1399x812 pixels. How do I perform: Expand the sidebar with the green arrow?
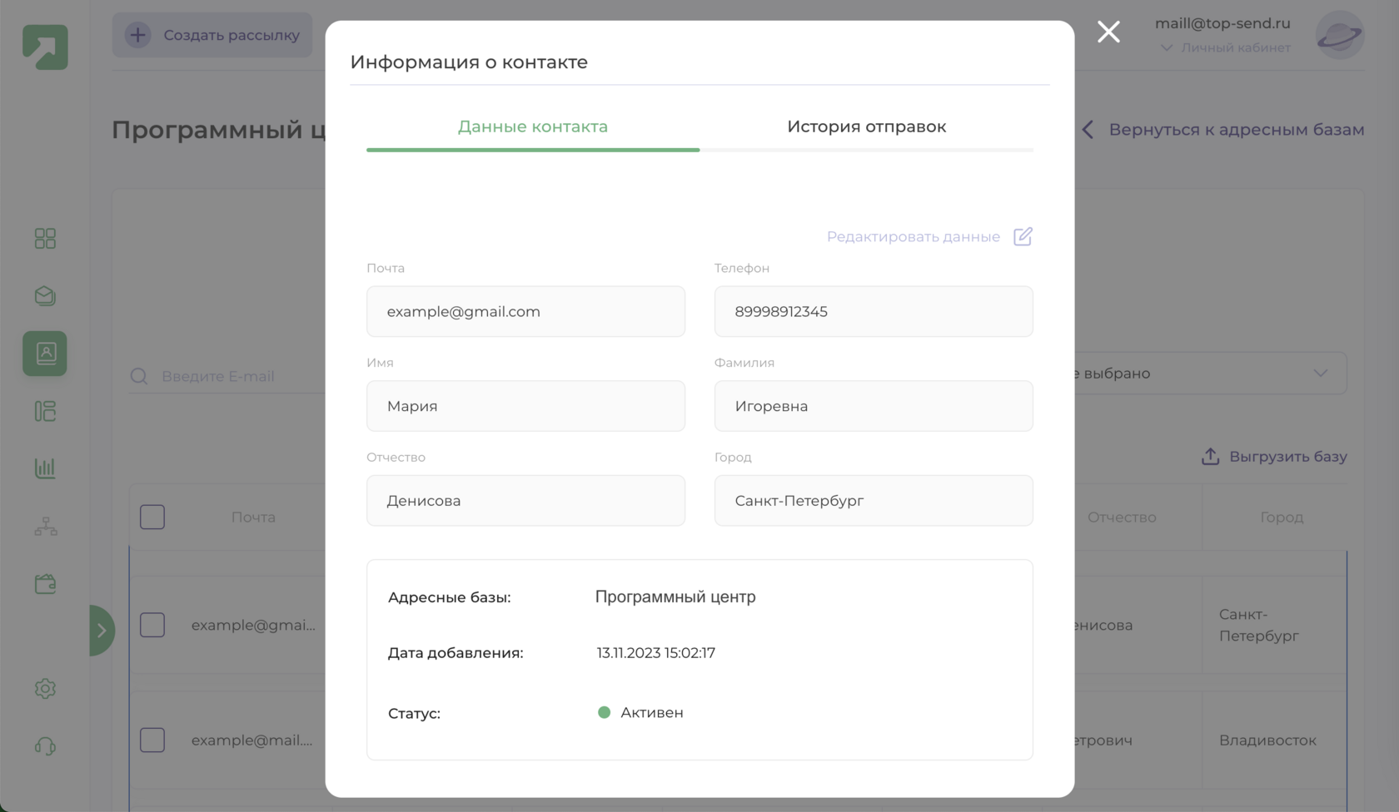tap(102, 631)
